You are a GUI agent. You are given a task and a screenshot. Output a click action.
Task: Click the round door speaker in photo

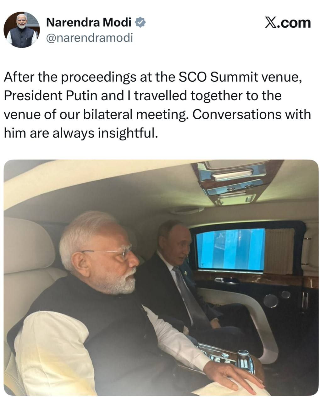270,301
